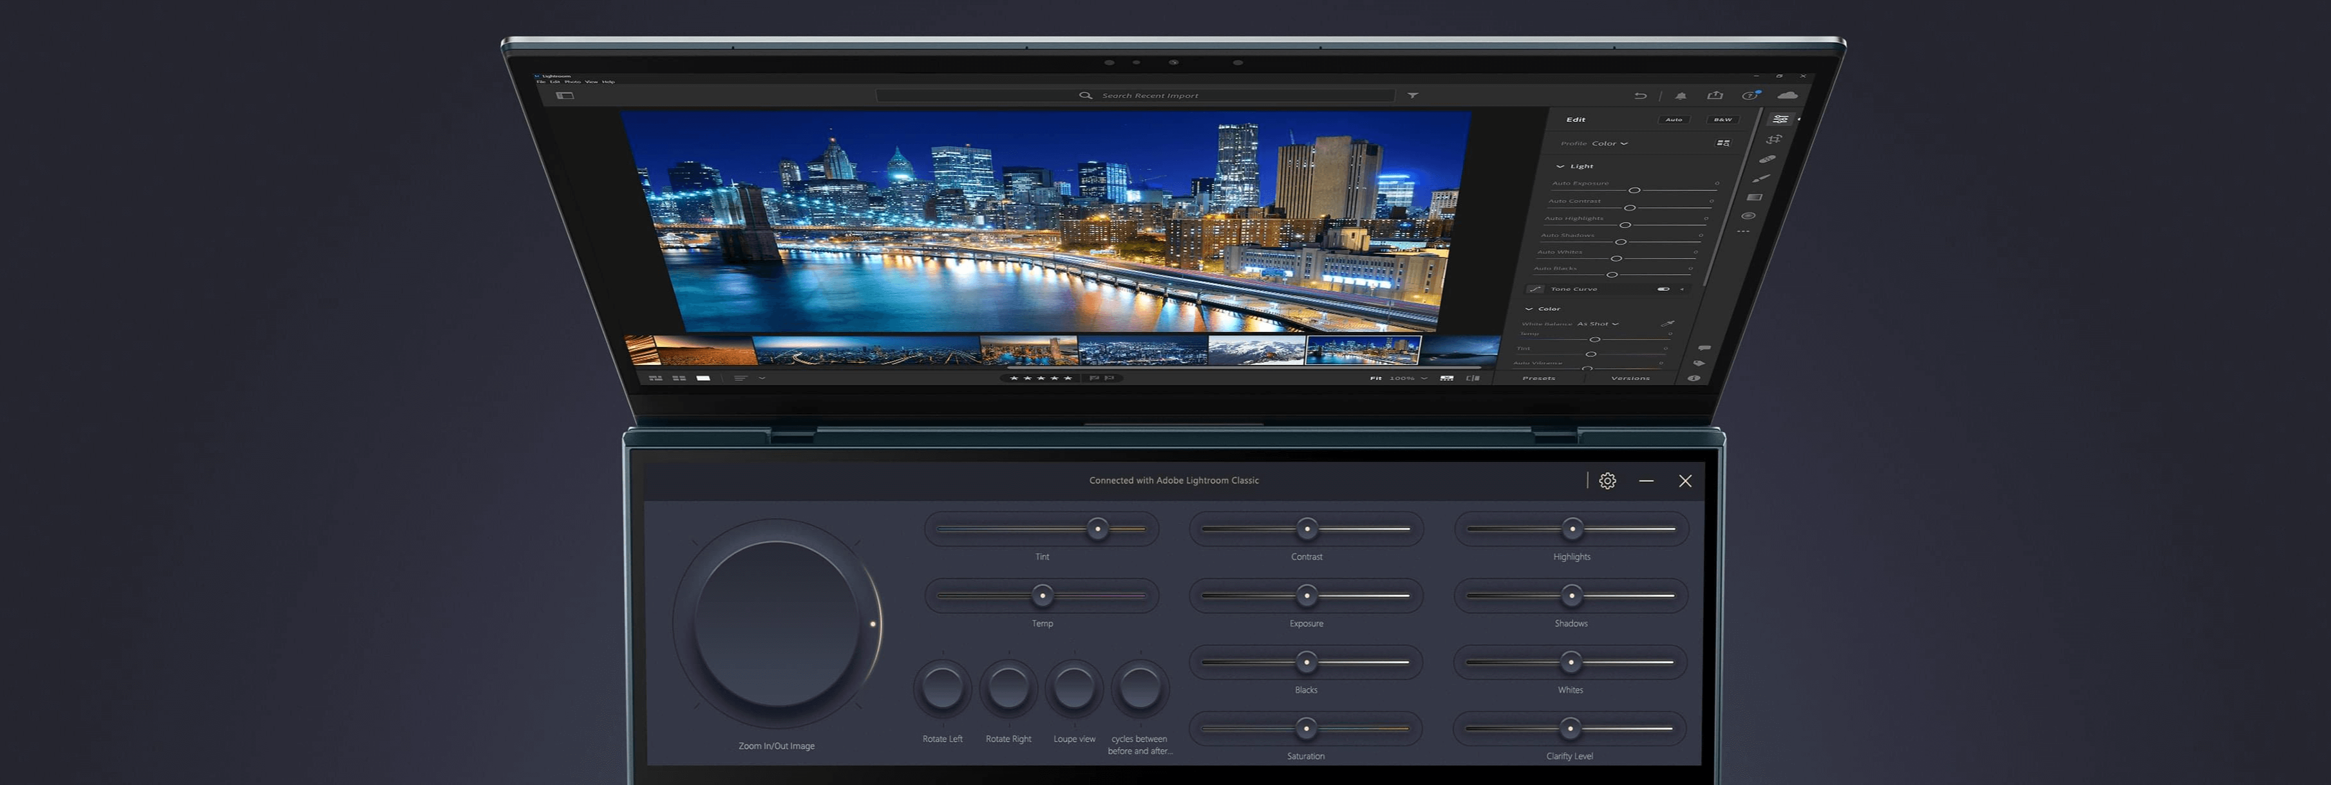Collapse the Light section

[x=1560, y=167]
